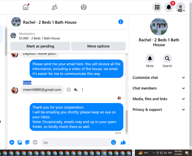Screen dimensions: 192x156
Task: Click More options button
Action: [98, 46]
